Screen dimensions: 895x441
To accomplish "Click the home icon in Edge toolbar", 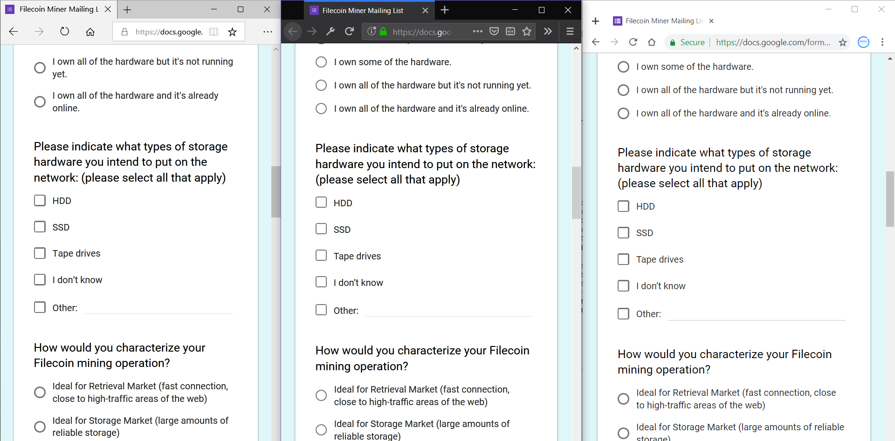I will click(90, 32).
